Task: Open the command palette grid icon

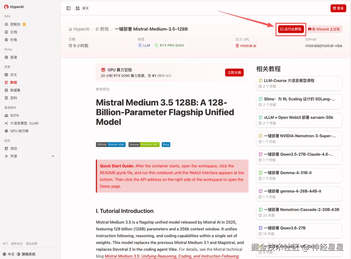Action: coord(78,8)
